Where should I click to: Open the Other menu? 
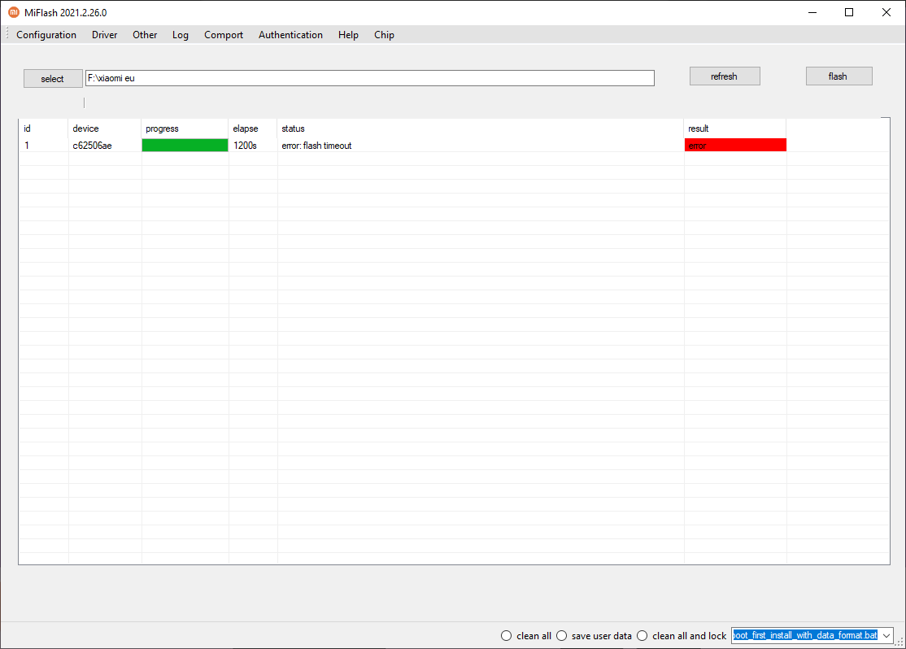pos(145,35)
